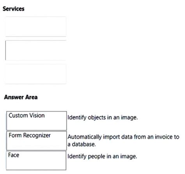Image resolution: width=185 pixels, height=174 pixels.
Task: Click the Answer Area heading
Action: pyautogui.click(x=21, y=97)
